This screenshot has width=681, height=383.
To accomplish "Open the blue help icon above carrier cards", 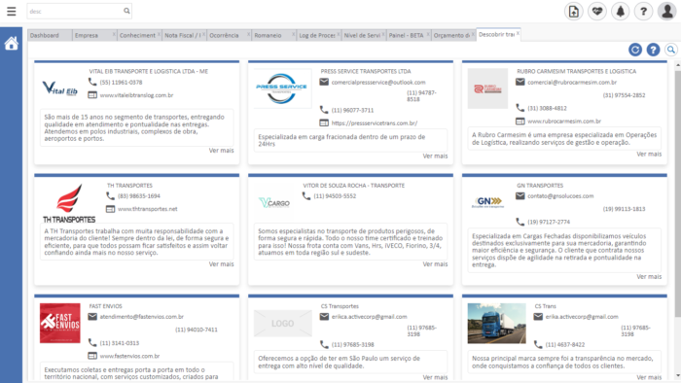I will [653, 50].
